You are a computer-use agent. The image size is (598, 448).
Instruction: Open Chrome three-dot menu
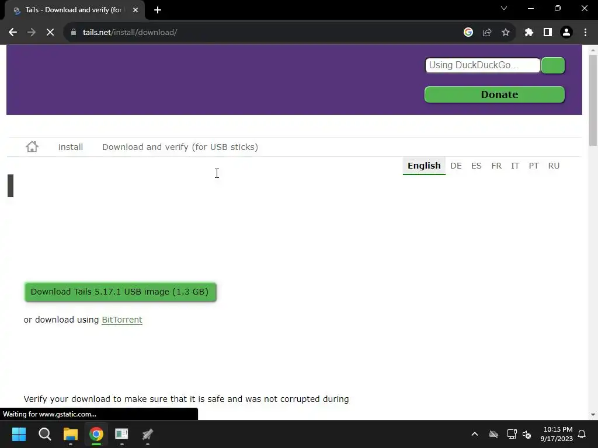(x=585, y=33)
